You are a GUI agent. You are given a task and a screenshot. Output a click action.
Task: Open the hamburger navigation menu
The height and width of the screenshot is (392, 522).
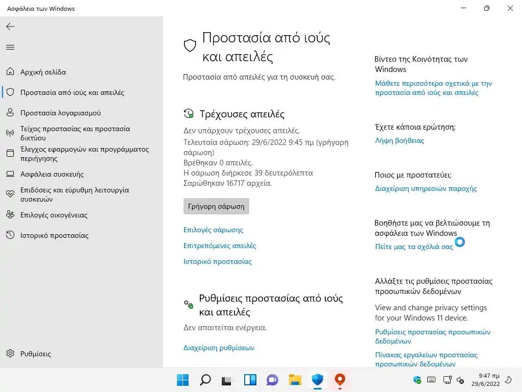pos(10,47)
